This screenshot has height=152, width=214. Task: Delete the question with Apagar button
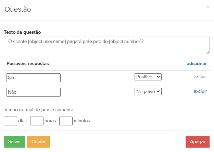(198, 142)
